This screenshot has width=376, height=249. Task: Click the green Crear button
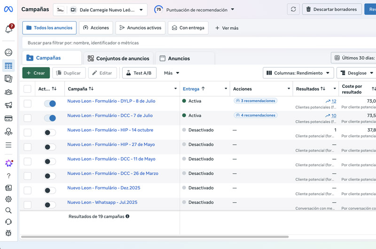(36, 73)
